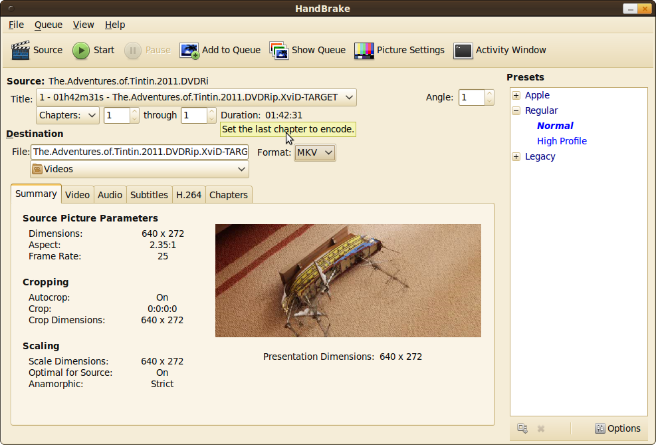Click the destination File name field

[x=140, y=152]
